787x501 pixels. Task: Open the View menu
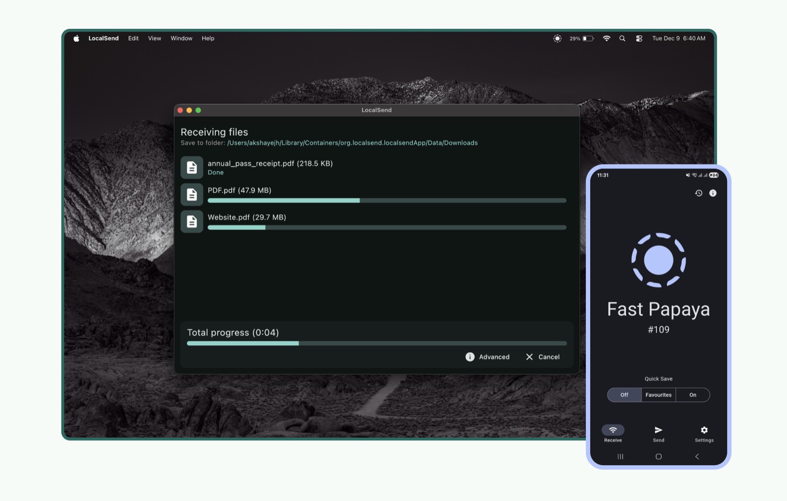(154, 38)
